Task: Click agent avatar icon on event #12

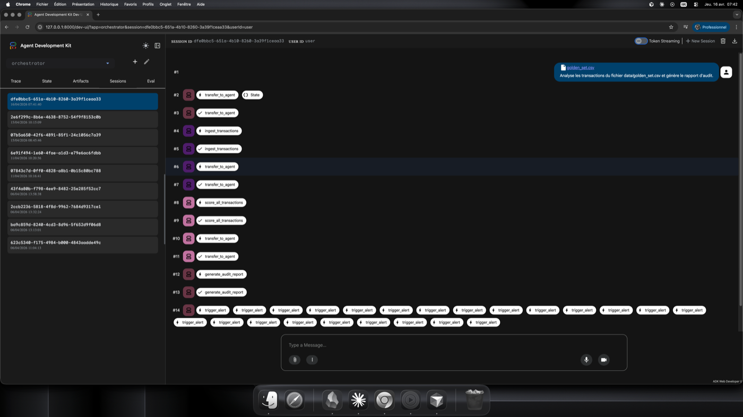Action: tap(188, 274)
